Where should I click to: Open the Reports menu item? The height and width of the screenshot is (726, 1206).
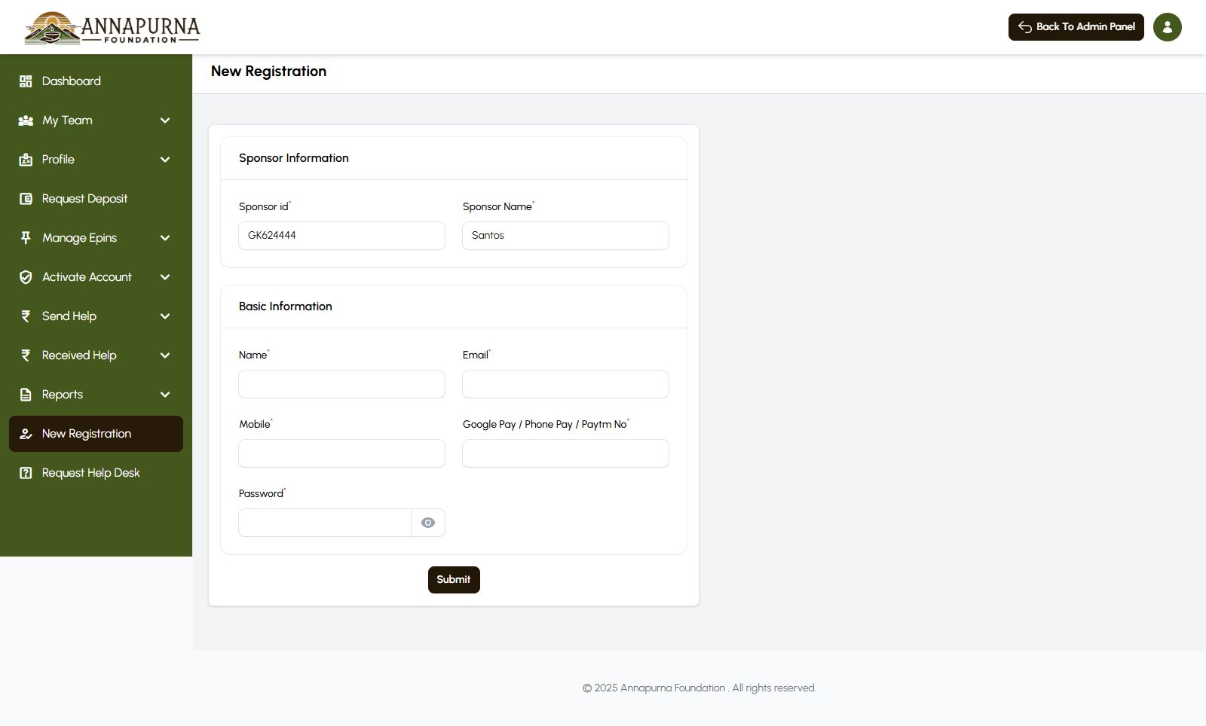63,395
